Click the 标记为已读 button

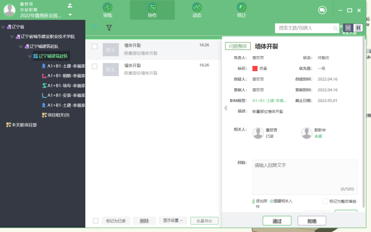click(x=115, y=221)
